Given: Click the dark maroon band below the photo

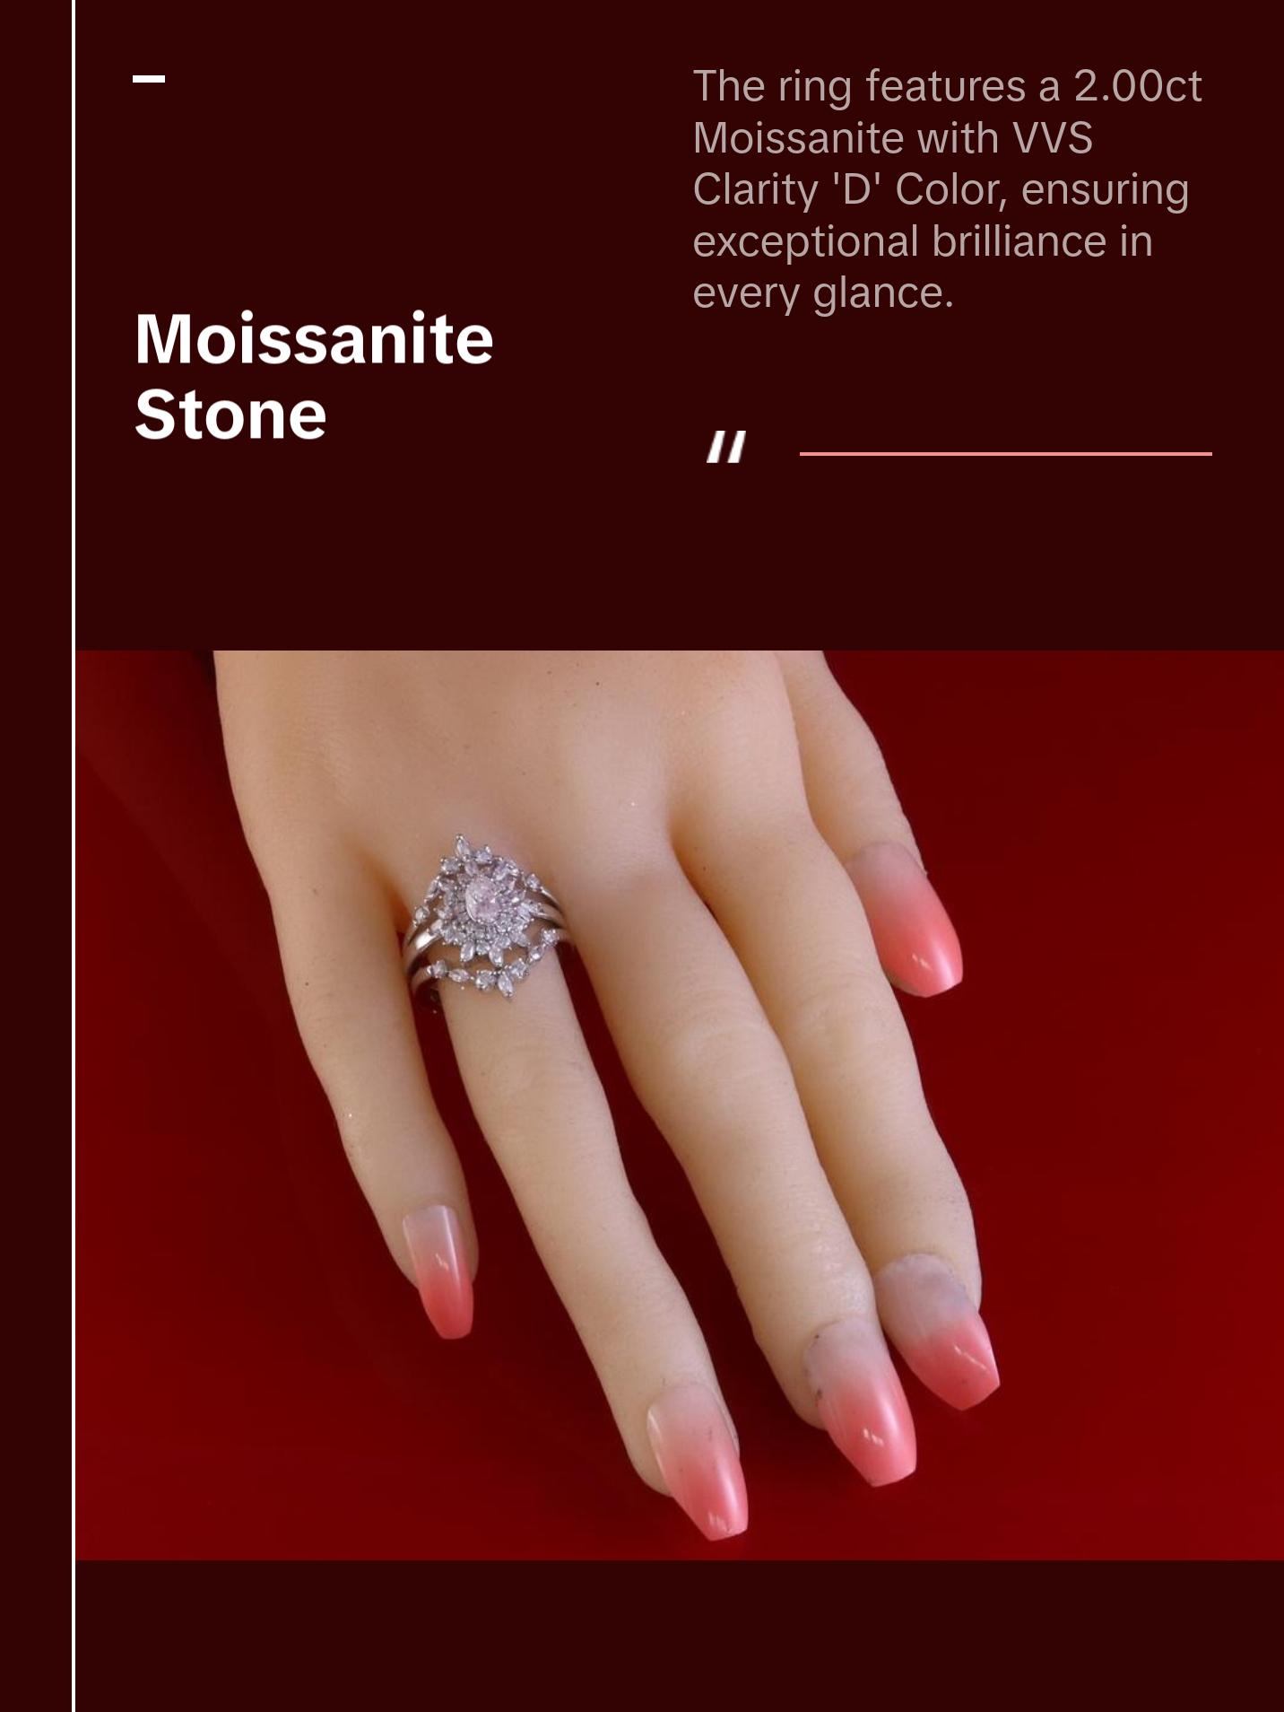Looking at the screenshot, I should pyautogui.click(x=680, y=1635).
